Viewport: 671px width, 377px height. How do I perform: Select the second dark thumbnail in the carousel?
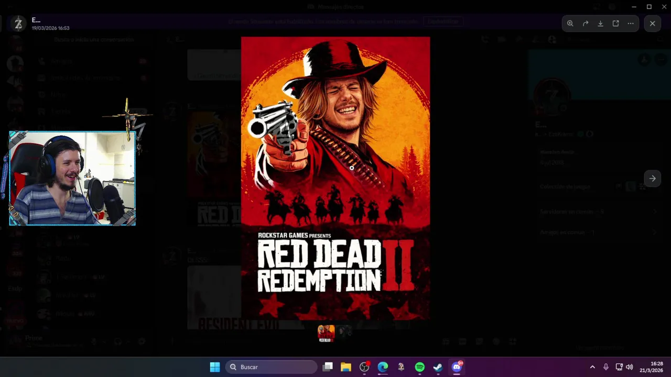pyautogui.click(x=344, y=332)
